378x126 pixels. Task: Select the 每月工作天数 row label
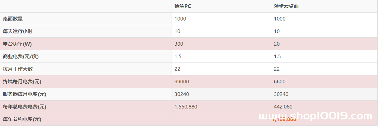click(18, 69)
